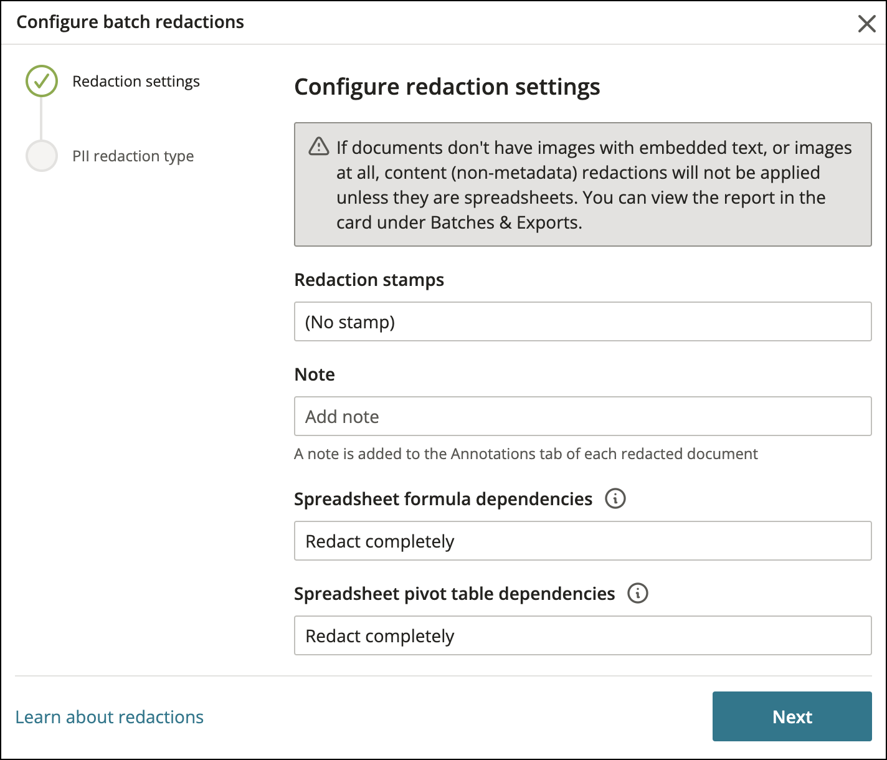Screen dimensions: 887x760
Task: Open the Learn about redactions link
Action: pos(110,716)
